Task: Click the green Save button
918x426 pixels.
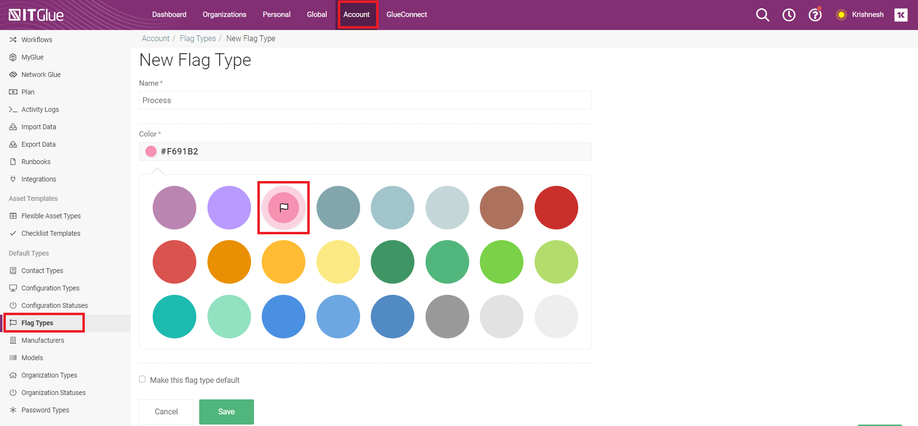Action: click(226, 411)
